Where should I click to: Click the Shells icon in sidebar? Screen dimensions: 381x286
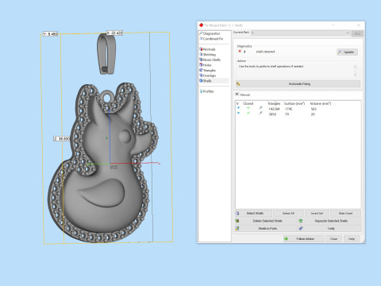[x=201, y=81]
